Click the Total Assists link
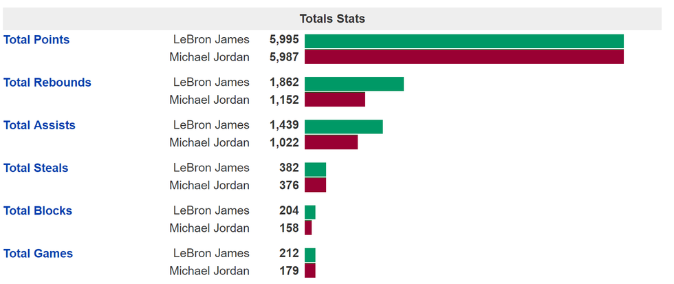Viewport: 674px width, 284px height. (39, 125)
